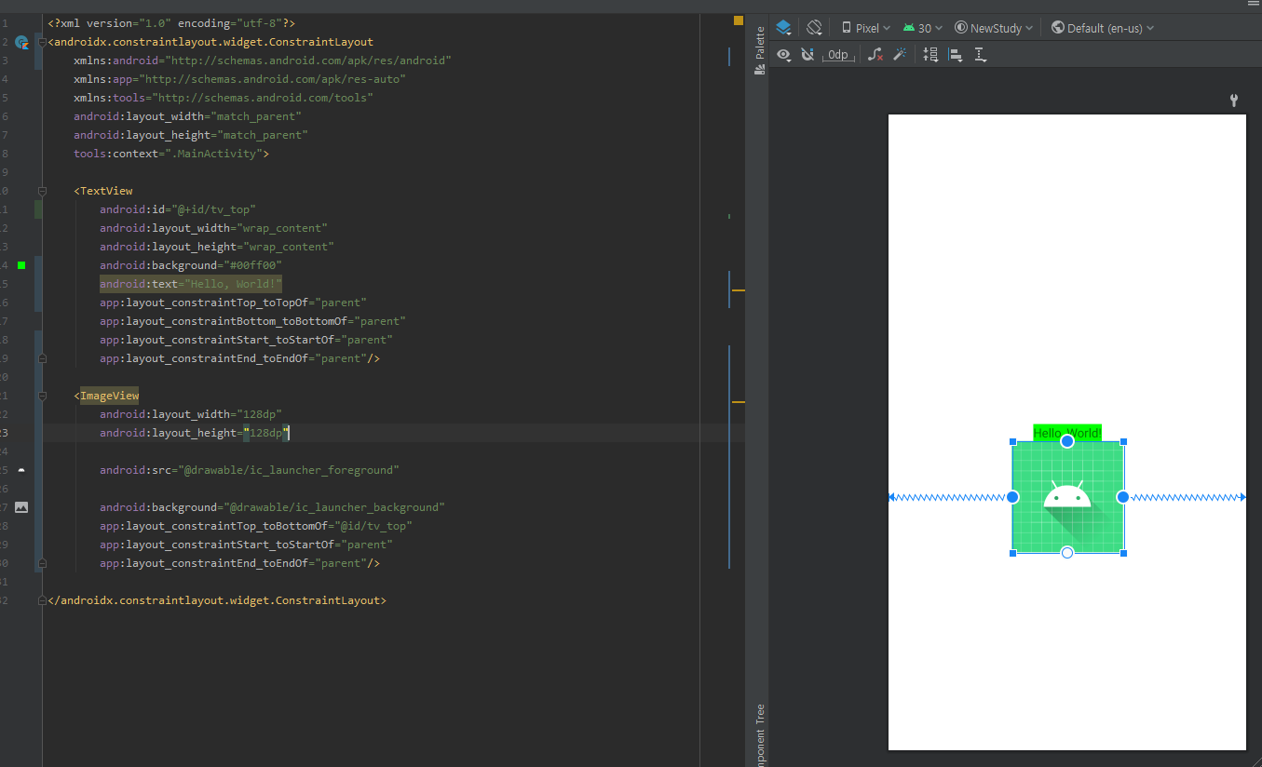The height and width of the screenshot is (767, 1262).
Task: Click the Orientation for Preview rotate icon
Action: pos(814,28)
